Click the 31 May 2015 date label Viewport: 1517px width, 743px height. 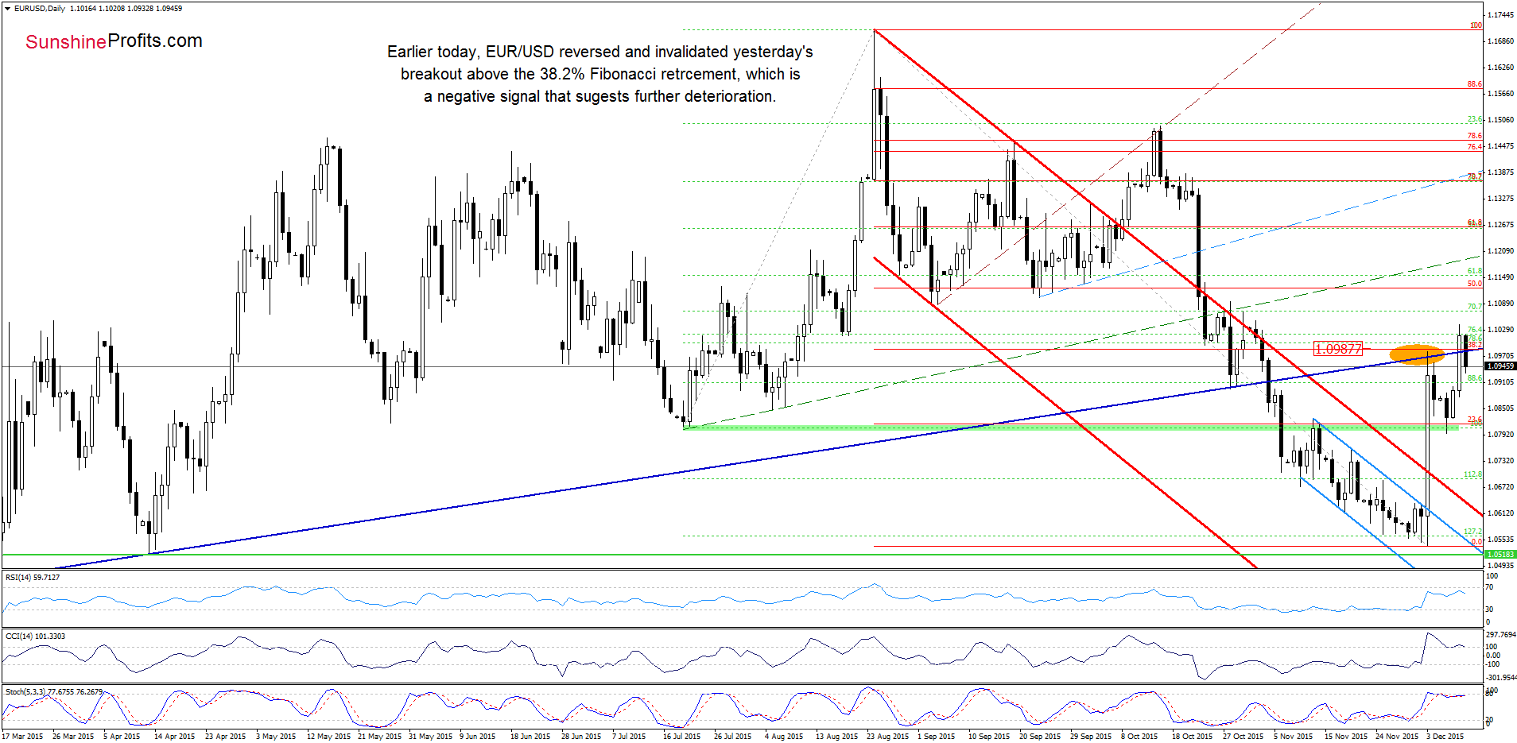point(430,737)
